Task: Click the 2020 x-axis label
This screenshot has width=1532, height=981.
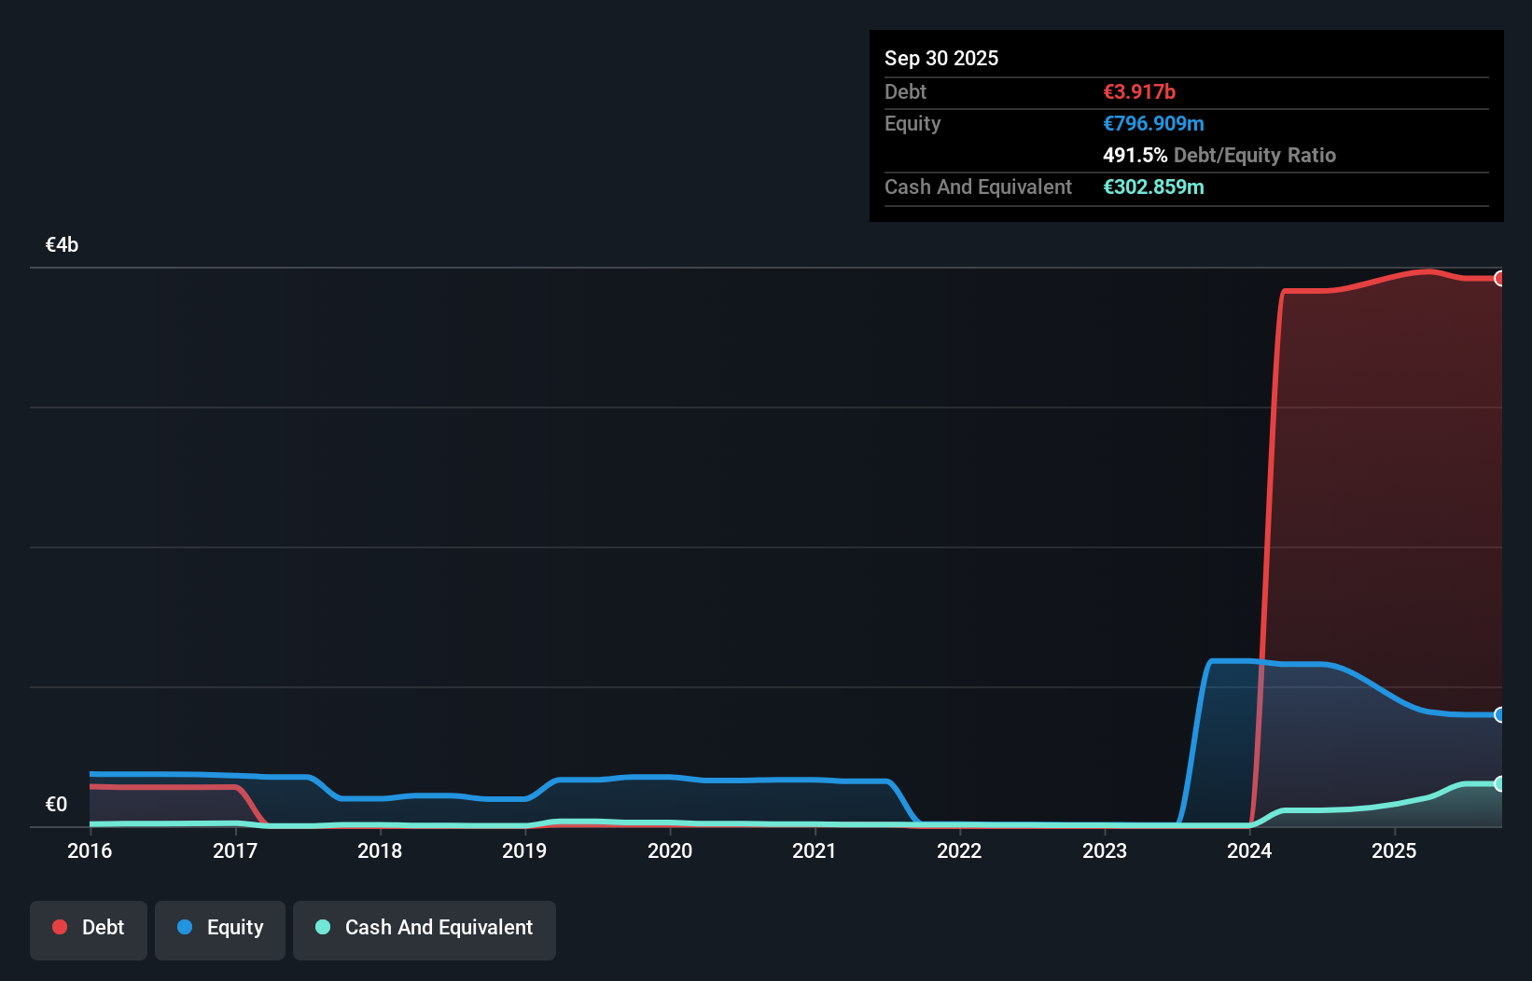Action: point(670,850)
